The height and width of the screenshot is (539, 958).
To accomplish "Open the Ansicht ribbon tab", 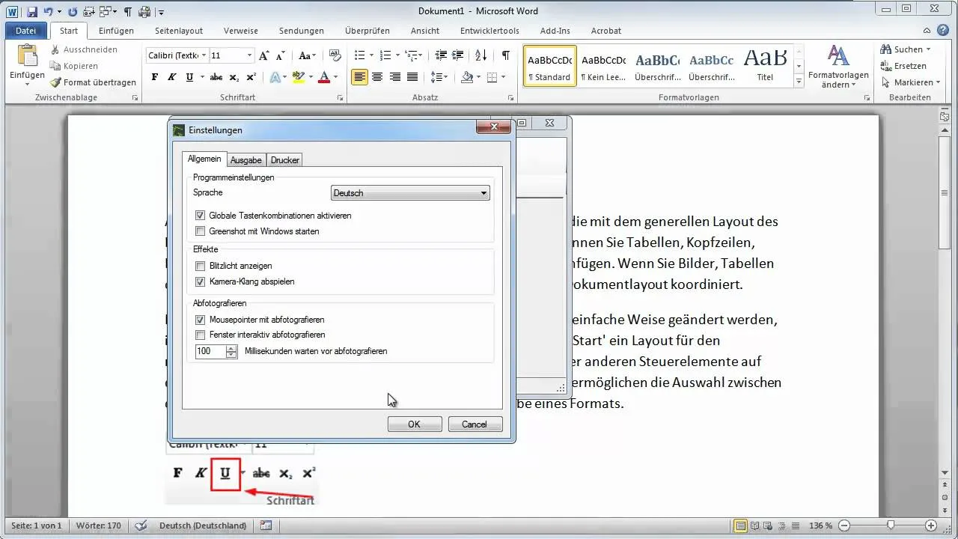I will point(425,31).
